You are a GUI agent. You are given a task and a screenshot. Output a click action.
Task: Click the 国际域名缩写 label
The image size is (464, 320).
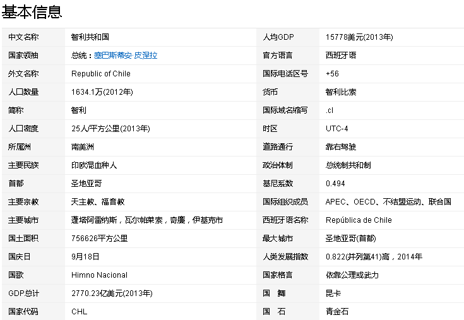point(285,110)
